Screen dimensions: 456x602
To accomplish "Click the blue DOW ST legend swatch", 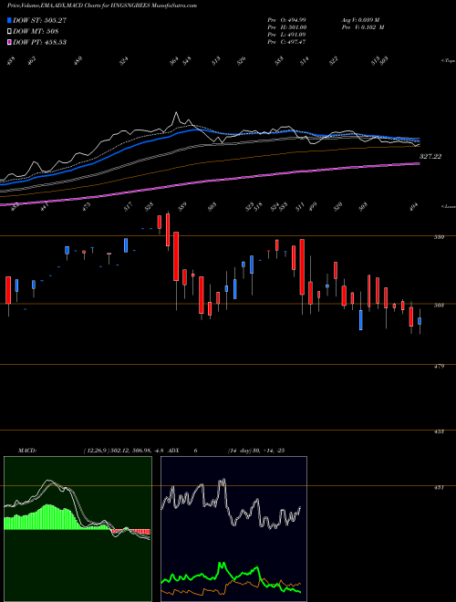I will [x=10, y=20].
